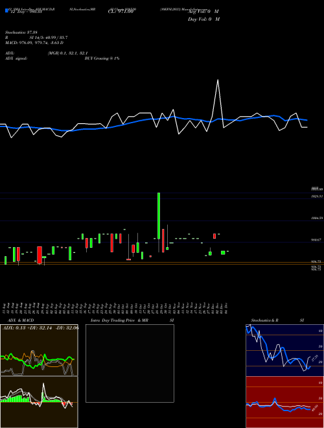Click the 1004.59 price level label

click(318, 218)
